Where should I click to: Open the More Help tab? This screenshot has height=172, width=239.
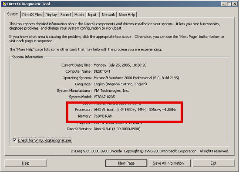(x=127, y=15)
